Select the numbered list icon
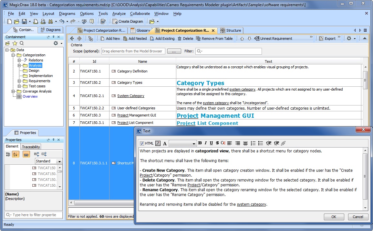This screenshot has height=231, width=373. (x=253, y=143)
